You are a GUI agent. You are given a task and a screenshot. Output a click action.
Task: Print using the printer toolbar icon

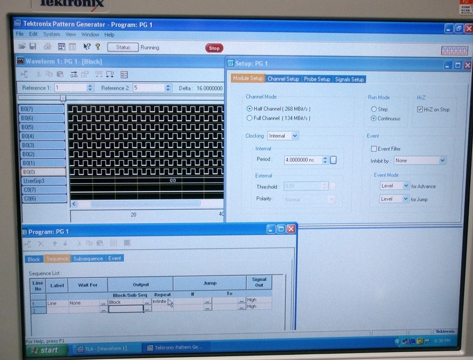coord(47,46)
